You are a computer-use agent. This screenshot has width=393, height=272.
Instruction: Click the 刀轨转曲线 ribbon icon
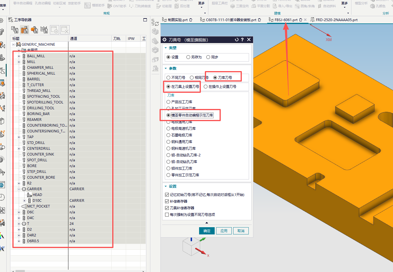pyautogui.click(x=131, y=6)
